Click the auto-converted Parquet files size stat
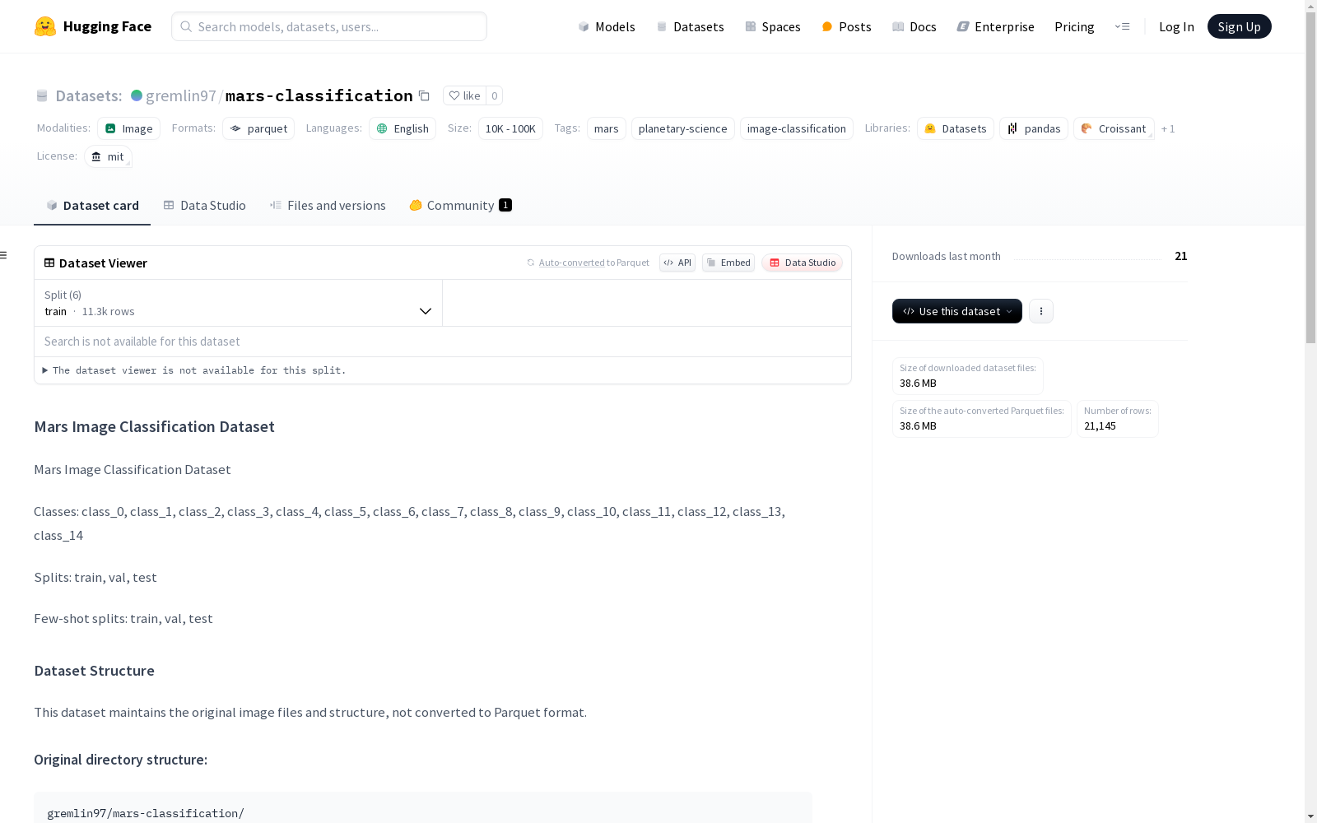 [982, 419]
